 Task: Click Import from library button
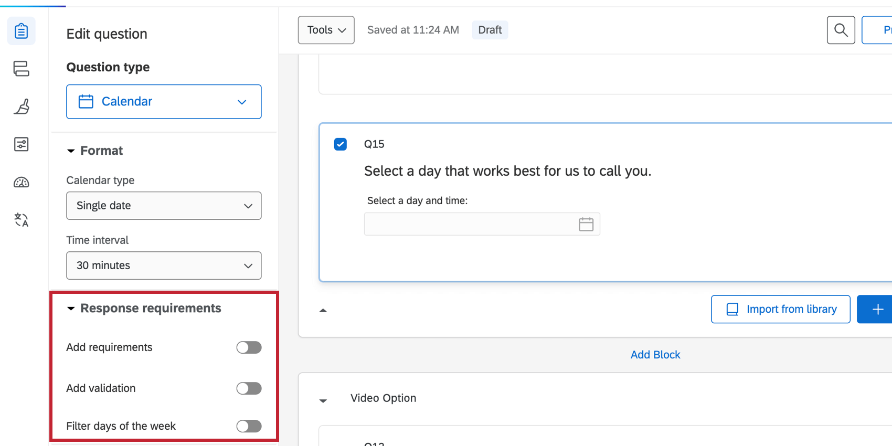coord(780,309)
